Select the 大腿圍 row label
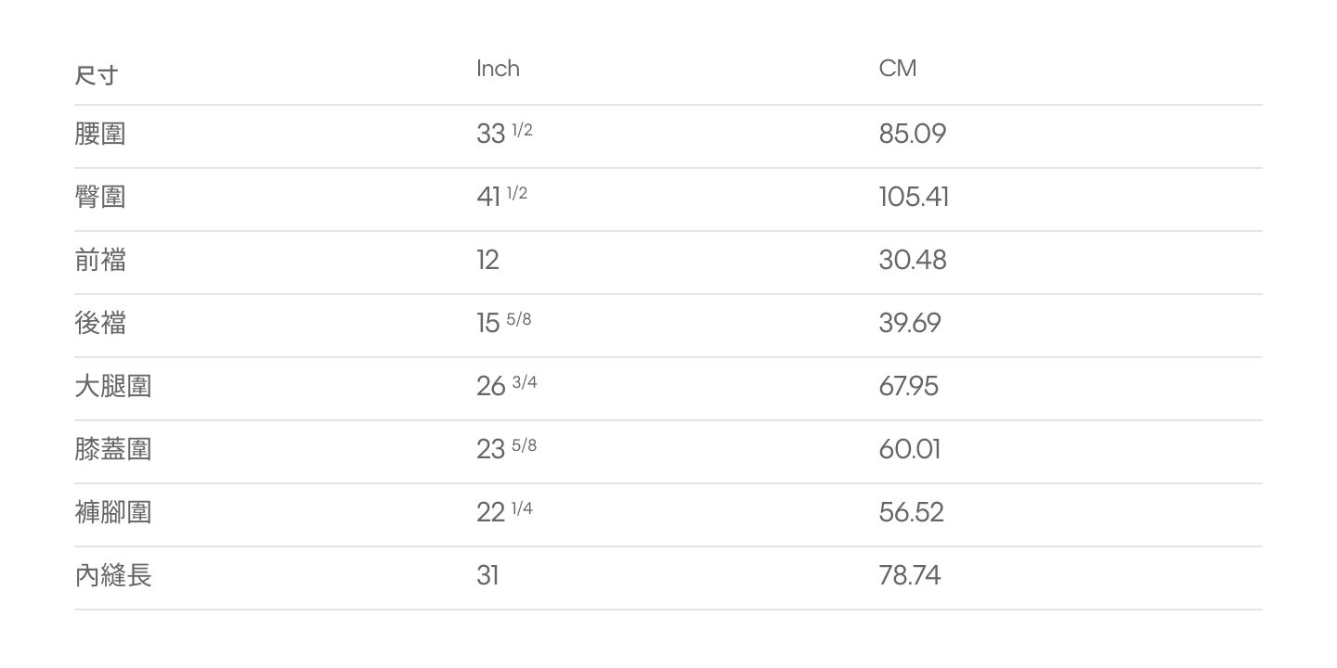This screenshot has height=668, width=1337. coord(113,386)
